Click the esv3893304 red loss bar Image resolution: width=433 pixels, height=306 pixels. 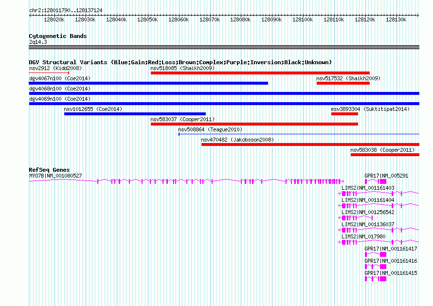point(344,114)
